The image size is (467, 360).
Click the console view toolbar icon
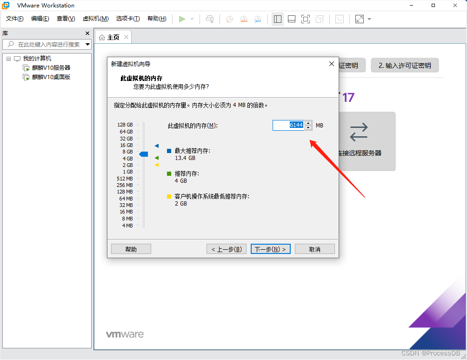coord(340,19)
